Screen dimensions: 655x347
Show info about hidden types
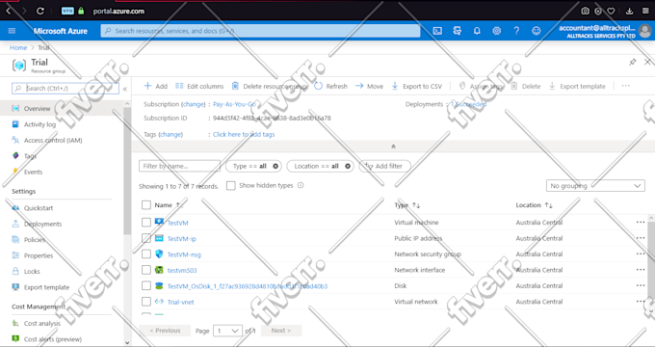[x=301, y=185]
